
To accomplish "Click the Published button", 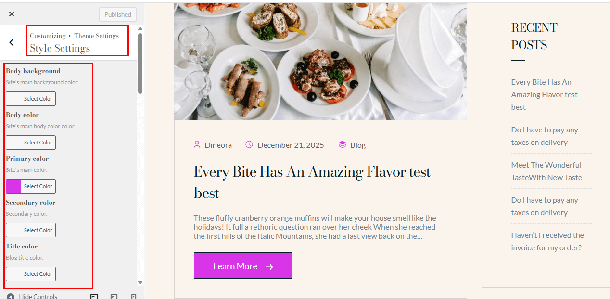I will (118, 14).
